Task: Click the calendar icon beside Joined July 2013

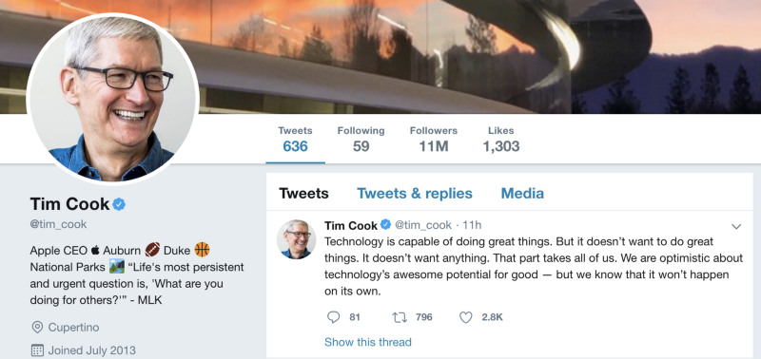Action: (x=37, y=350)
